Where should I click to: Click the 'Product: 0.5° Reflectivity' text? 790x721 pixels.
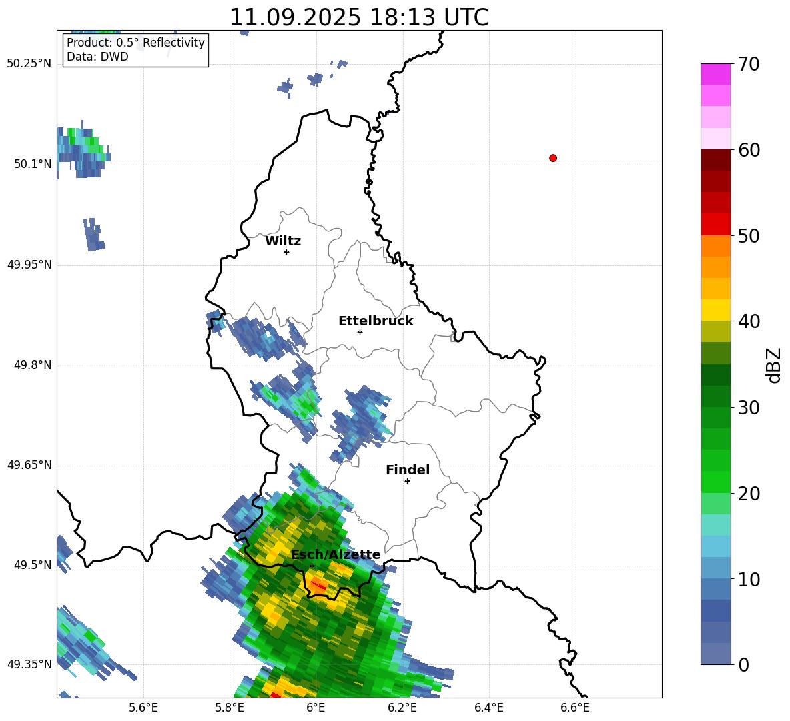135,43
